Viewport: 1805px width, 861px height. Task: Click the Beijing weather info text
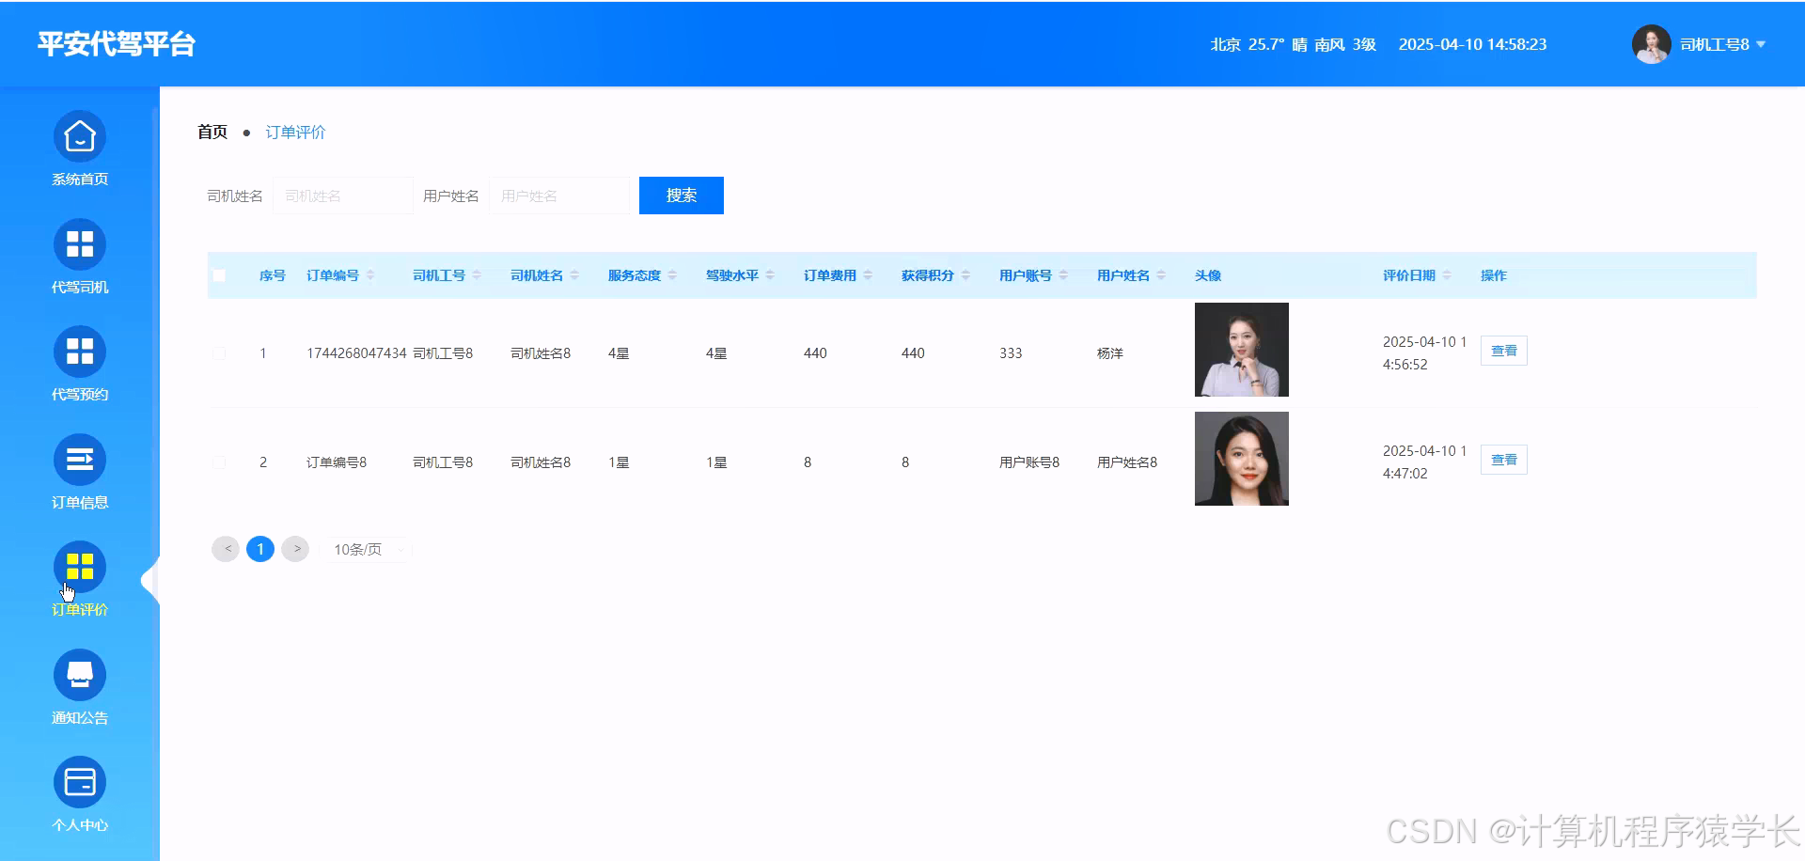pos(1293,44)
